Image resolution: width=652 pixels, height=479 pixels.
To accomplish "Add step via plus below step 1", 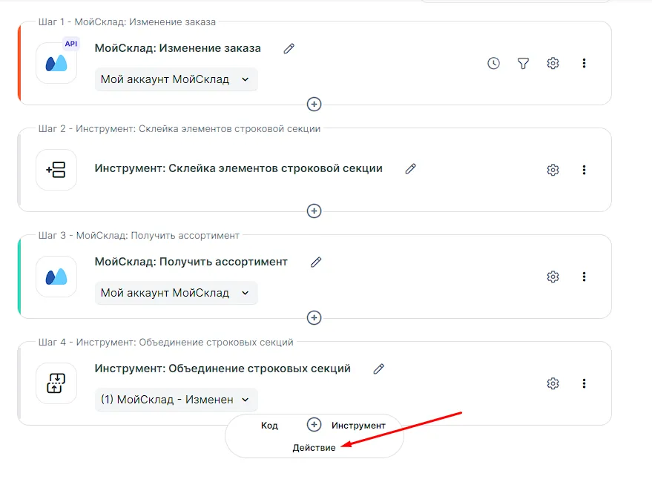I will 315,105.
